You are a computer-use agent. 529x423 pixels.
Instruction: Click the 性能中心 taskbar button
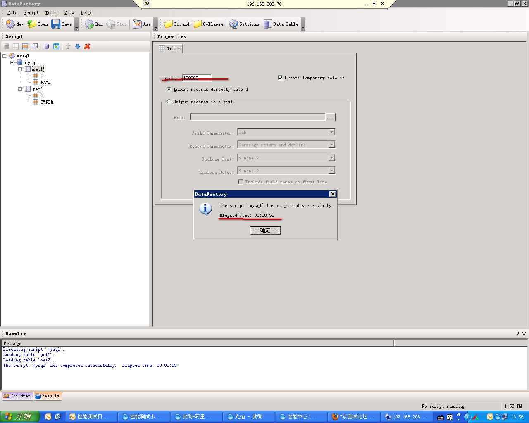click(302, 417)
